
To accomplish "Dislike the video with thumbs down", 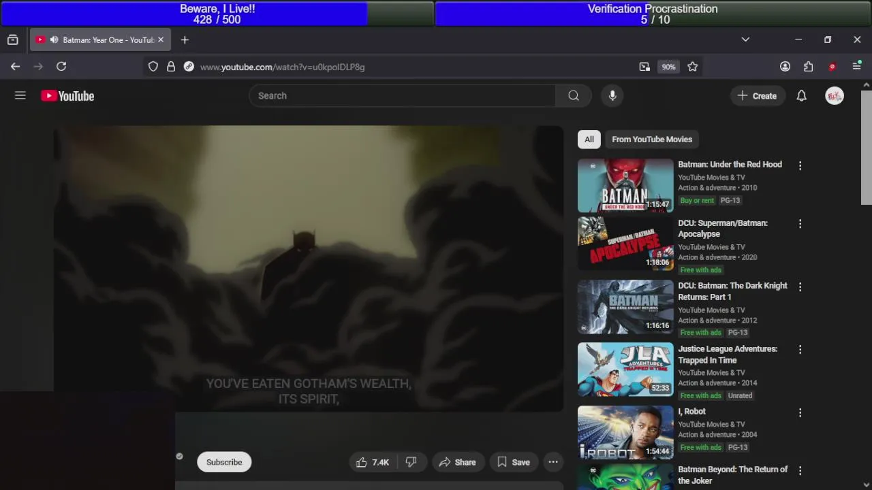I will [411, 462].
